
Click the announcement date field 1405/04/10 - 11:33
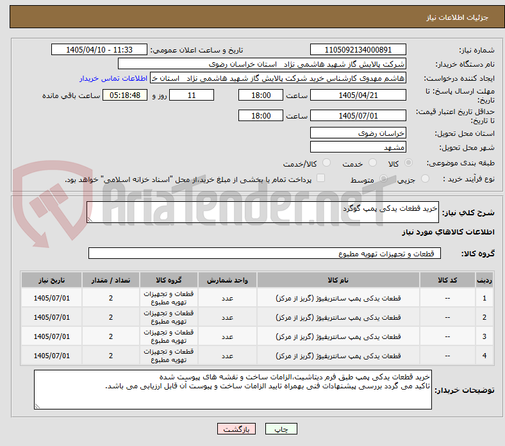click(x=99, y=49)
